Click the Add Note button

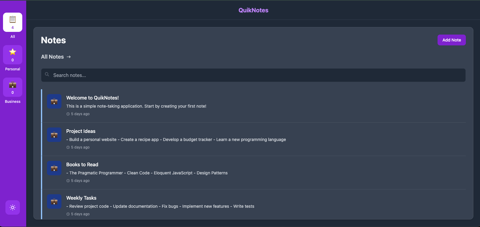451,40
